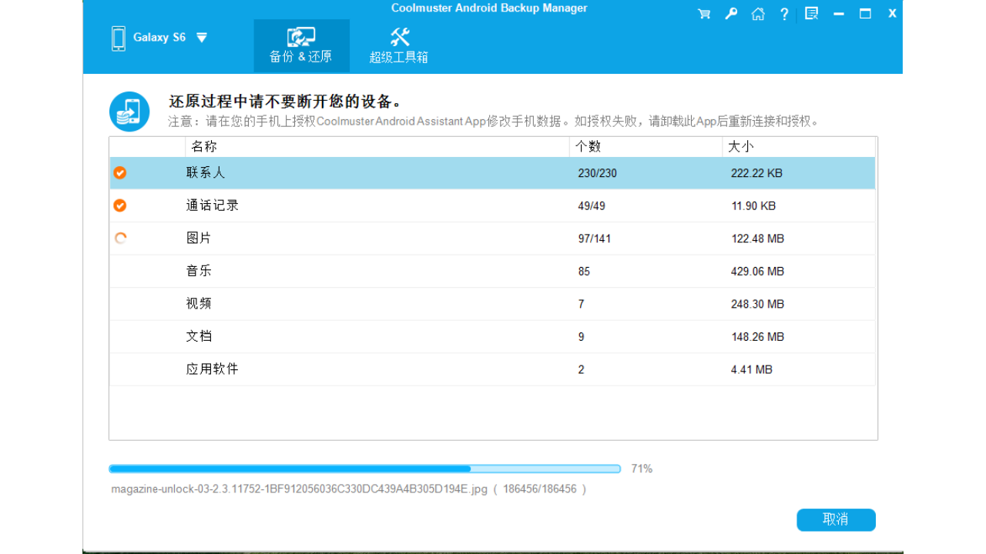
Task: Click the Coolmuster Android Backup Manager title
Action: (x=489, y=8)
